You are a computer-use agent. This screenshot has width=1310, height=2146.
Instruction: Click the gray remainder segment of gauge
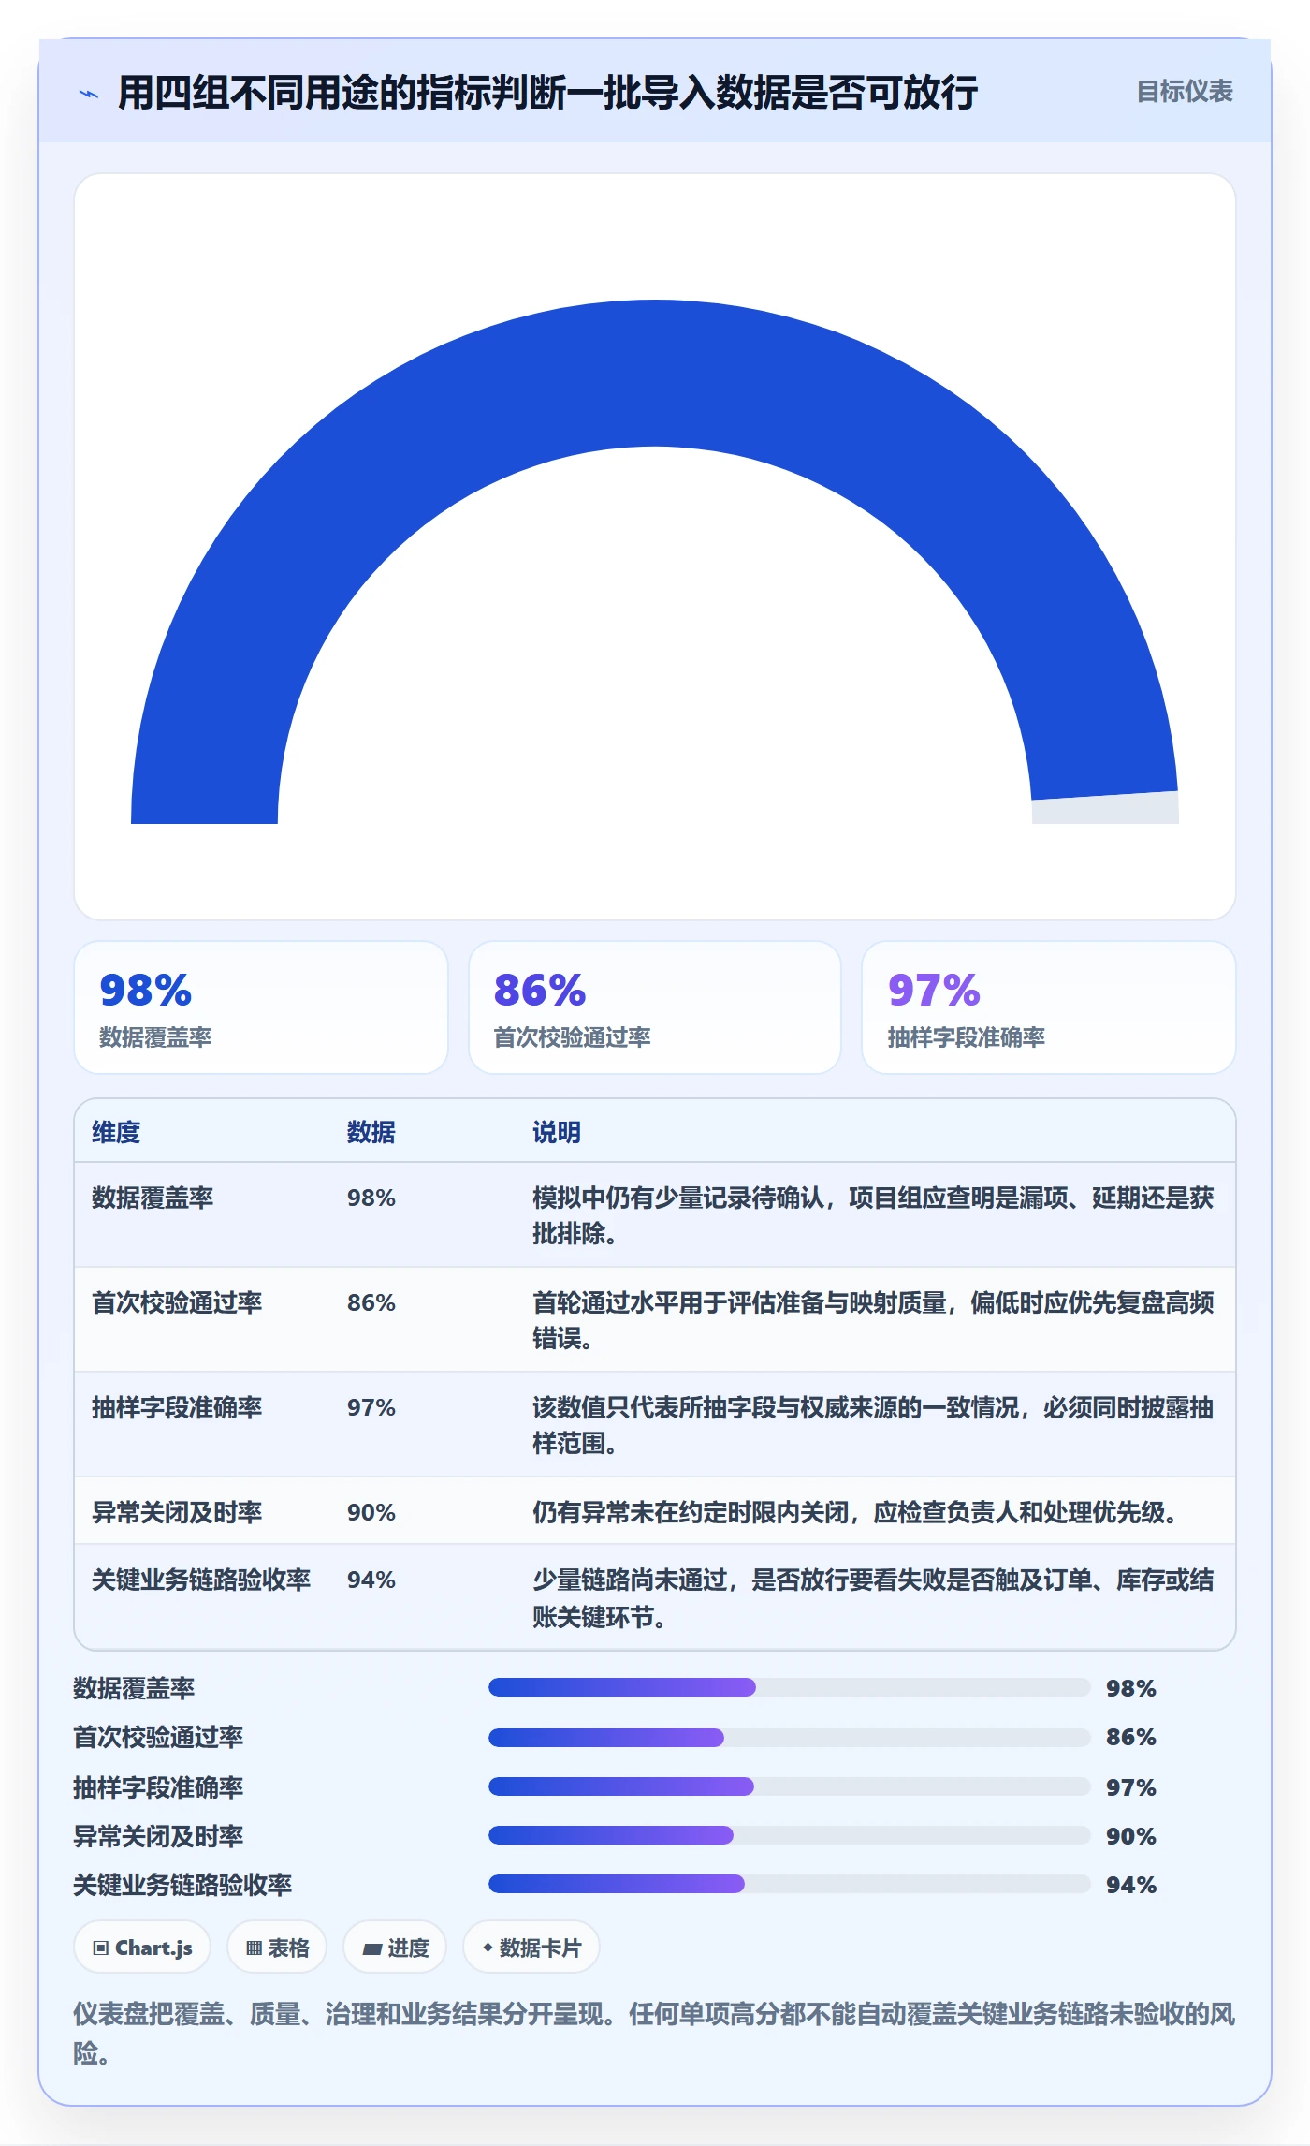click(x=1105, y=808)
